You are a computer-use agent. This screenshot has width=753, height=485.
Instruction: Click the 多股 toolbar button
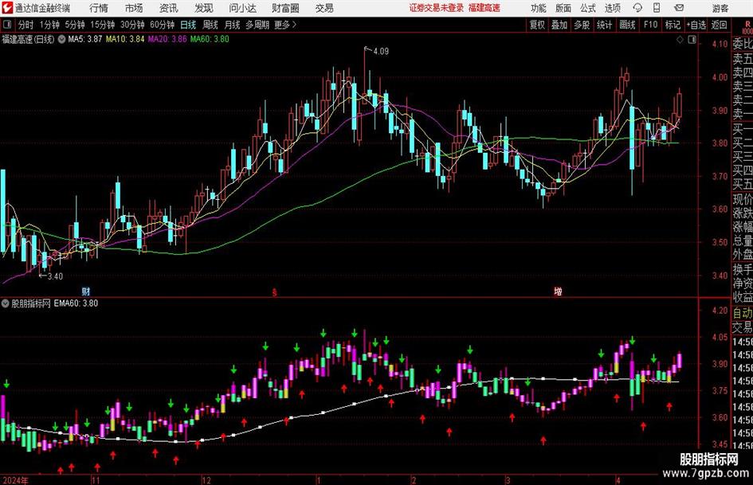(x=582, y=25)
